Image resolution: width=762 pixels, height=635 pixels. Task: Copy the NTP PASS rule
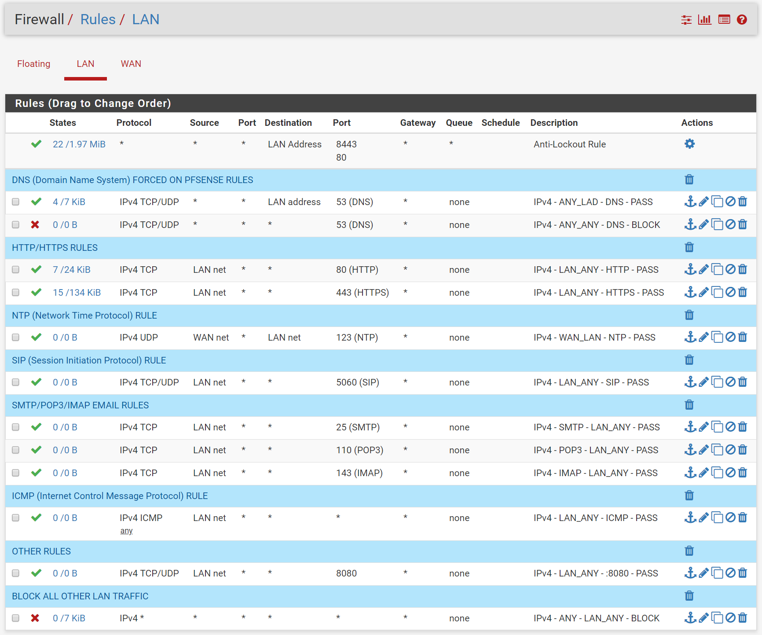click(x=717, y=337)
